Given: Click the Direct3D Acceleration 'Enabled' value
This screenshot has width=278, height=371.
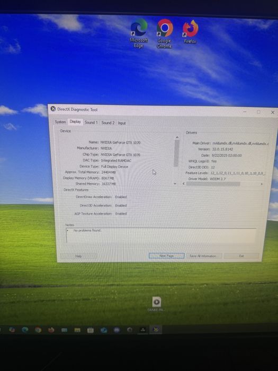Looking at the screenshot, I should pos(121,206).
